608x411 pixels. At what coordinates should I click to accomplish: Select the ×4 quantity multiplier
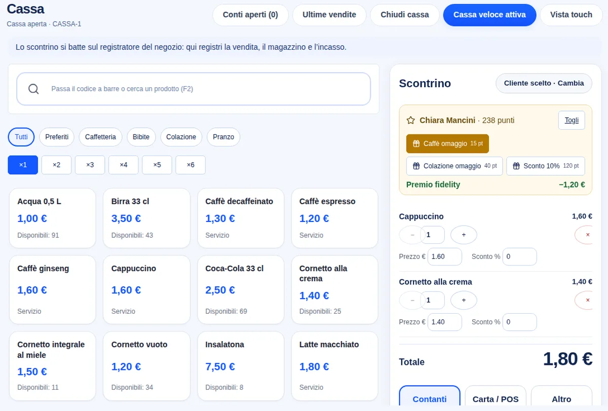[x=124, y=165]
